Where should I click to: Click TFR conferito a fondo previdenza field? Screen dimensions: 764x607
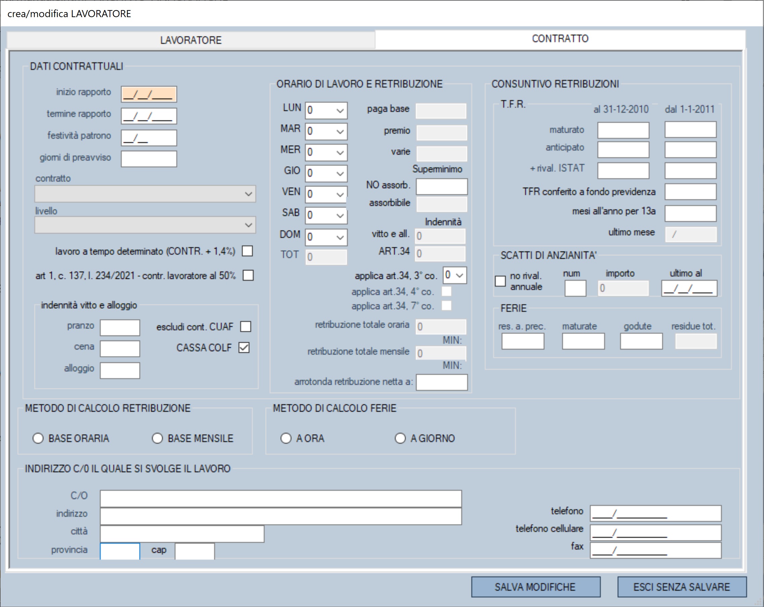(690, 191)
